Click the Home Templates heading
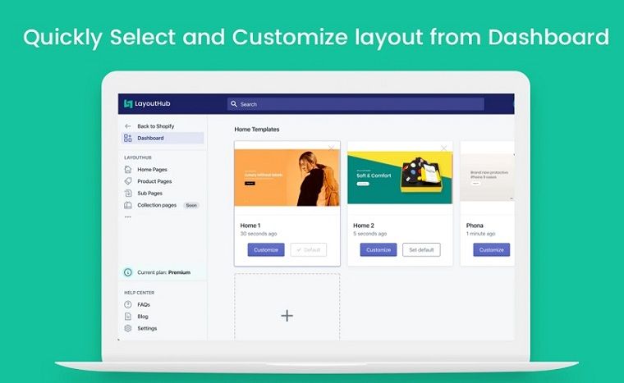 click(257, 130)
